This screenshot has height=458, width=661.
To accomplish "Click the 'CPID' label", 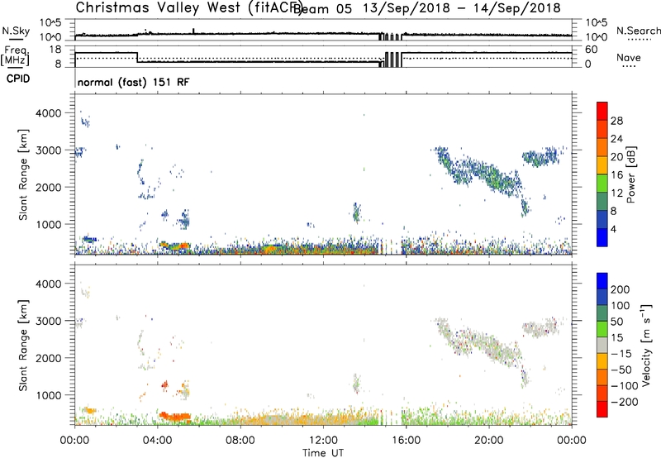I will click(18, 79).
